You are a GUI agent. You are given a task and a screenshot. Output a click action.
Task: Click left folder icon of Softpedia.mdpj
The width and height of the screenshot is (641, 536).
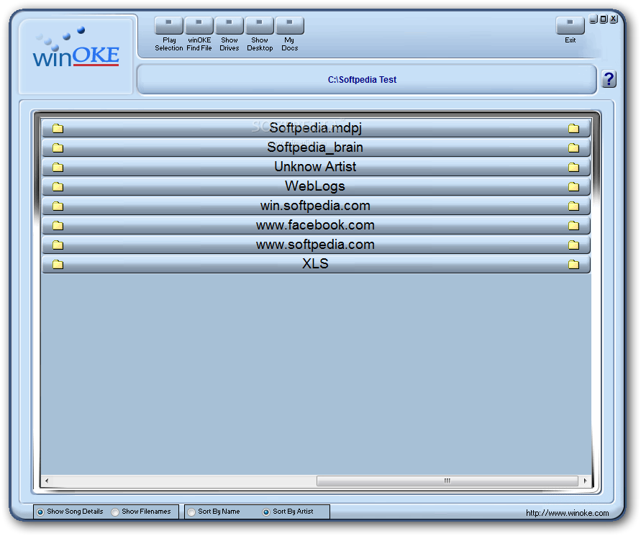58,128
